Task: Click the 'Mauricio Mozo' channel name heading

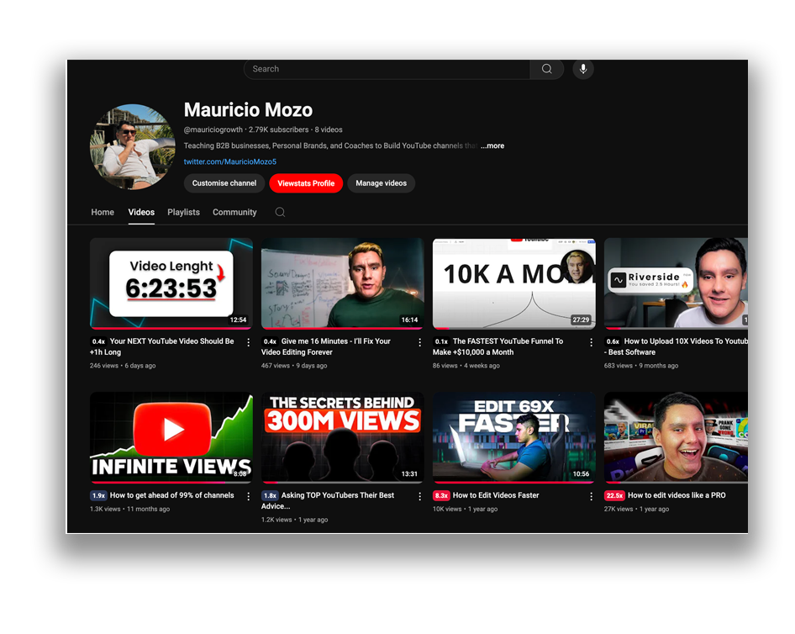Action: (248, 110)
